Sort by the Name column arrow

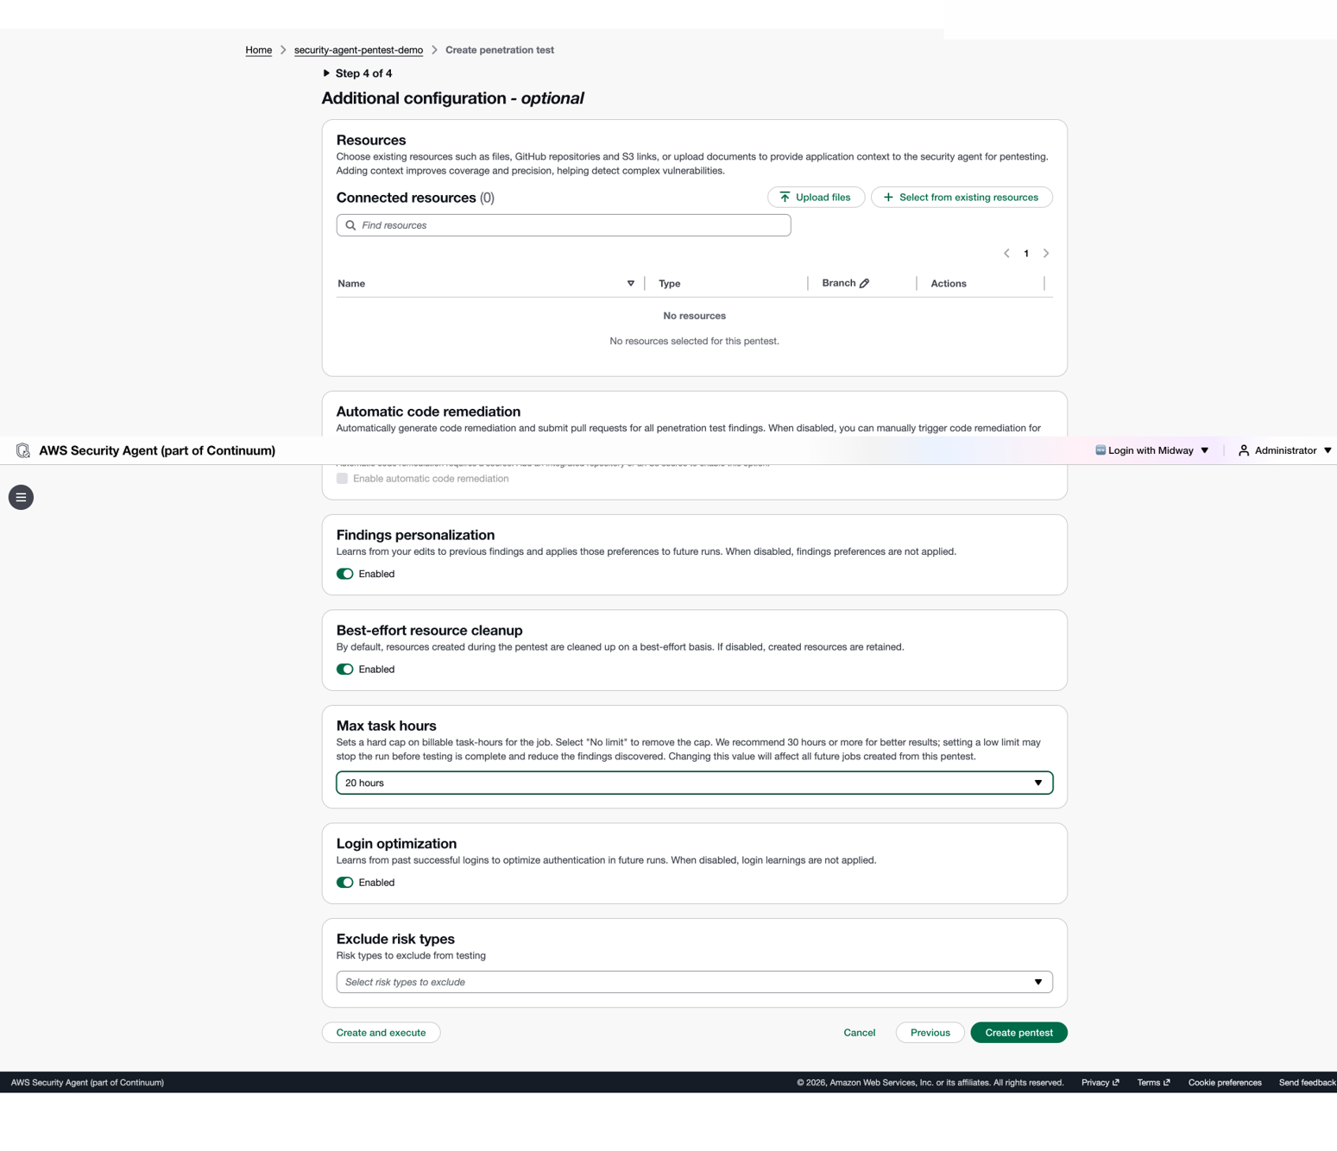pyautogui.click(x=631, y=284)
